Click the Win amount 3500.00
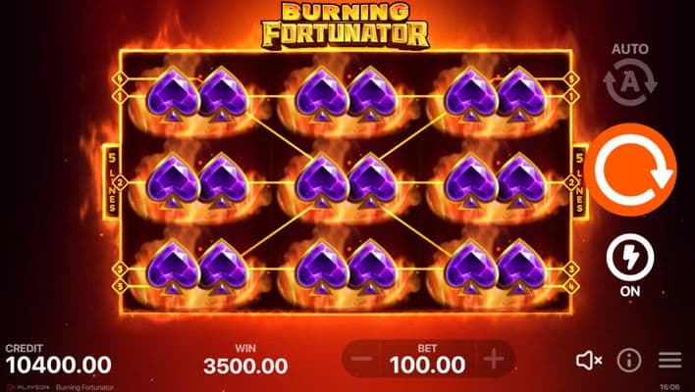 coord(245,366)
